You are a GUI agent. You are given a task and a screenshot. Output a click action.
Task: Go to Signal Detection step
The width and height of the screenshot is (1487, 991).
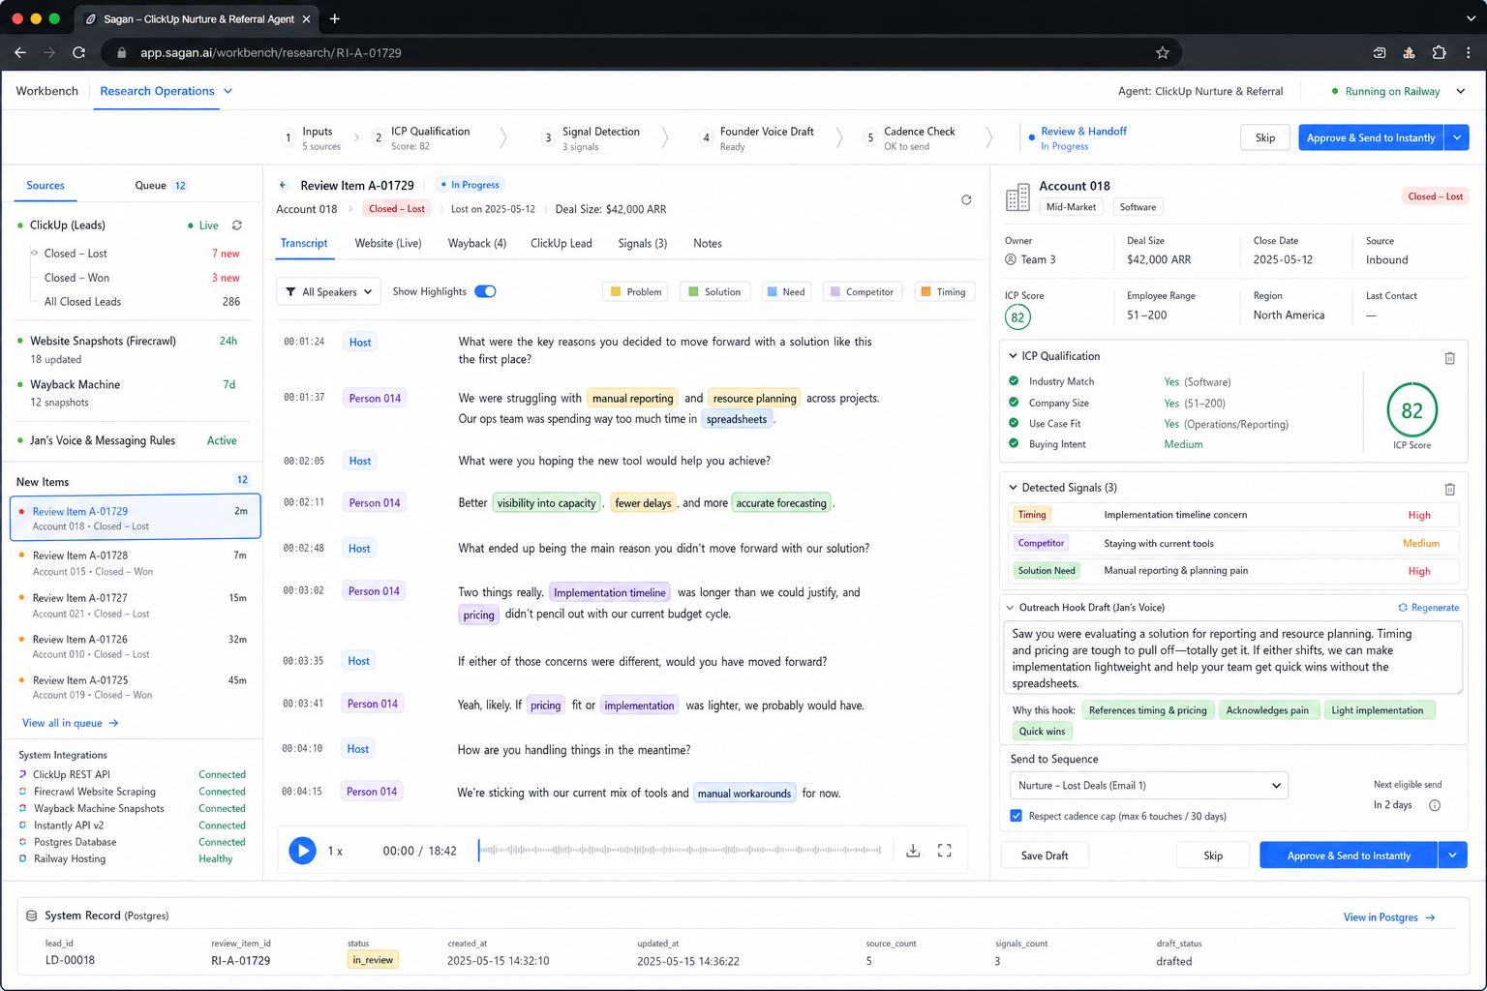point(592,137)
